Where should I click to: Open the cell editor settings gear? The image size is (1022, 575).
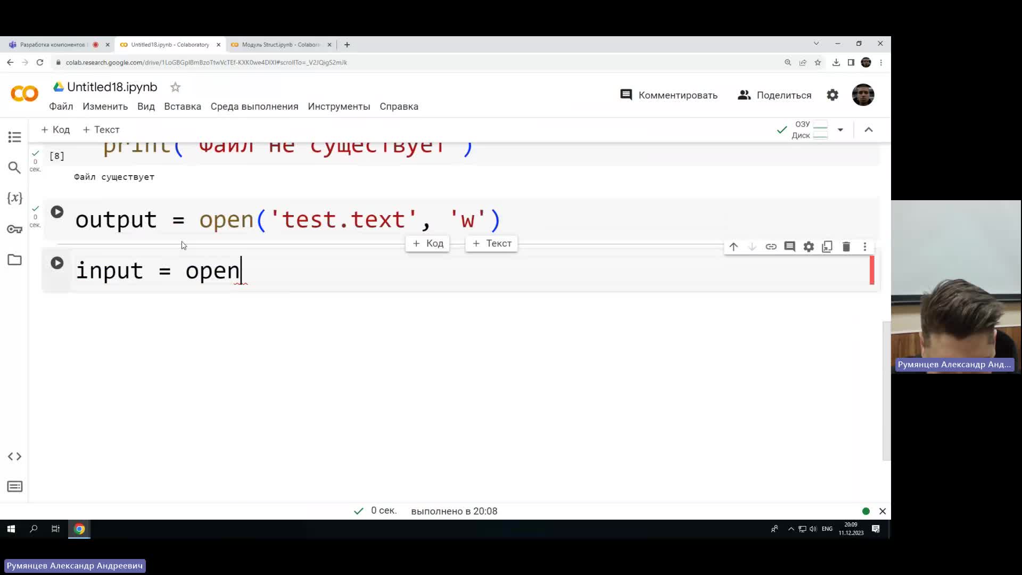click(x=809, y=247)
